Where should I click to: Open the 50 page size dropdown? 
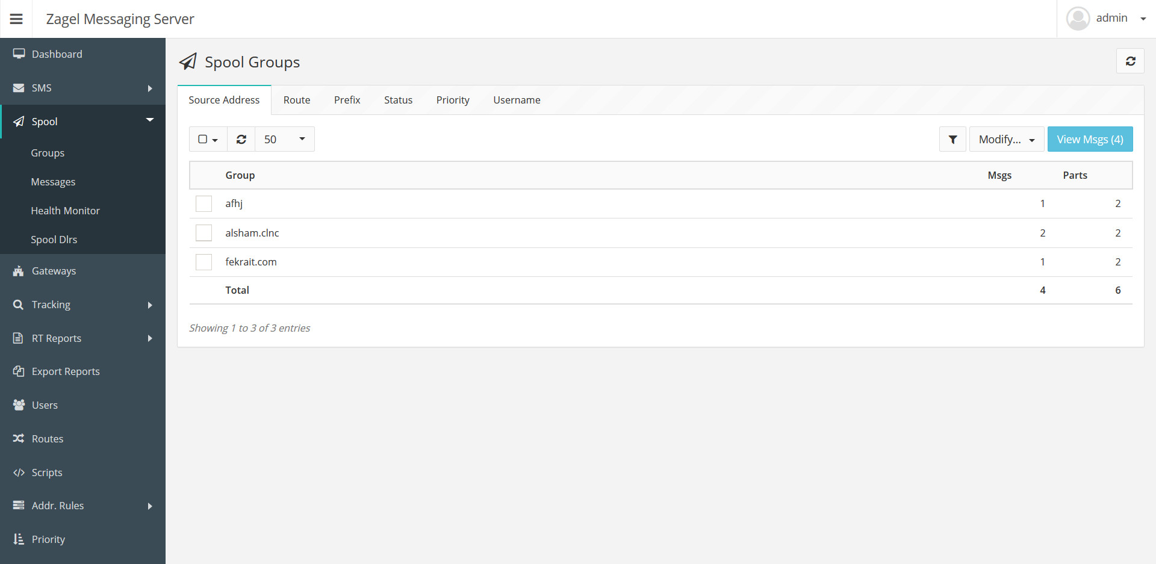(285, 139)
